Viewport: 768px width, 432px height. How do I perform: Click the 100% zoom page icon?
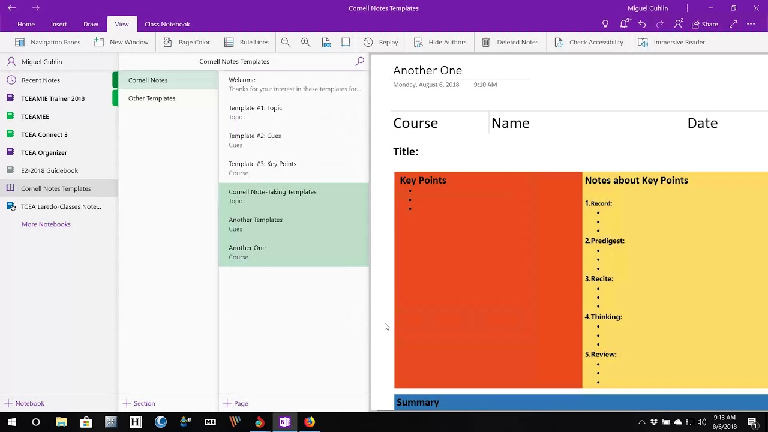click(326, 42)
